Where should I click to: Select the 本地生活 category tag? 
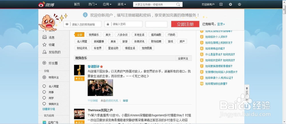click(x=139, y=35)
